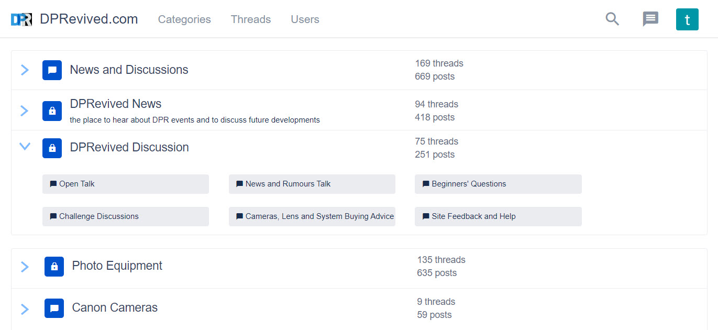The height and width of the screenshot is (330, 718).
Task: Click the Photo Equipment lock icon
Action: coord(54,267)
